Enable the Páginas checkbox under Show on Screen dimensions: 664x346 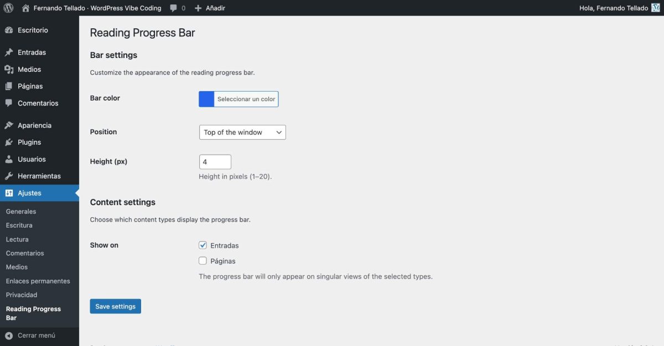pyautogui.click(x=203, y=260)
